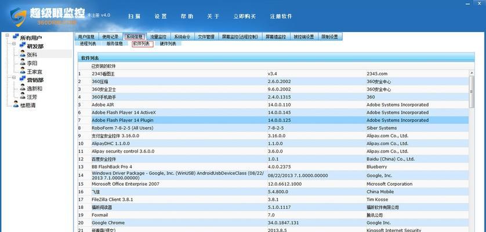This screenshot has height=232, width=486.
Task: Switch to the 文件管理 tab
Action: click(206, 37)
